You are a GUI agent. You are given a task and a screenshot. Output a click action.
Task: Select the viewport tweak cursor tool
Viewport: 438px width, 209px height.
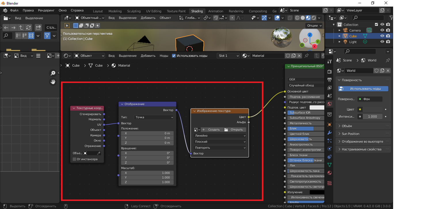tap(67, 26)
